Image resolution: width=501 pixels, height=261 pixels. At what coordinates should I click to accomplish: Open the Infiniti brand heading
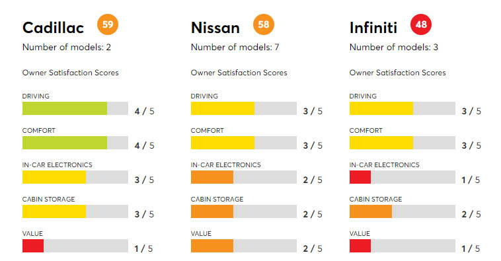373,28
